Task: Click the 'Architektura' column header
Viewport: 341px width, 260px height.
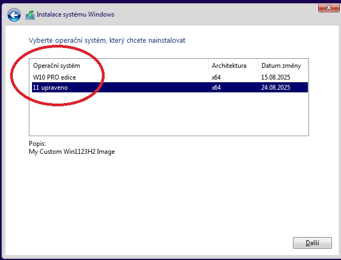Action: [229, 66]
